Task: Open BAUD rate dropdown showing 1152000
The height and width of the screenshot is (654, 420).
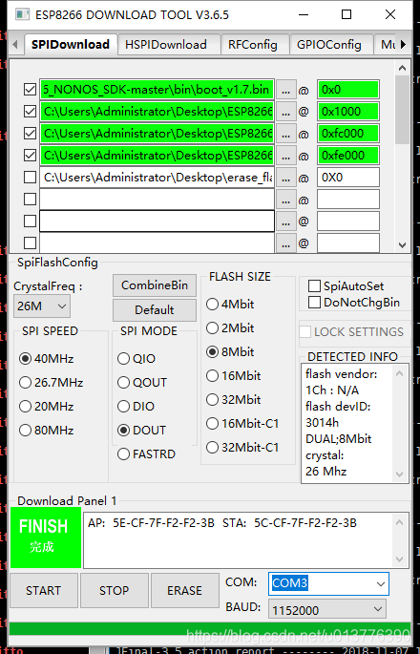Action: pos(327,610)
